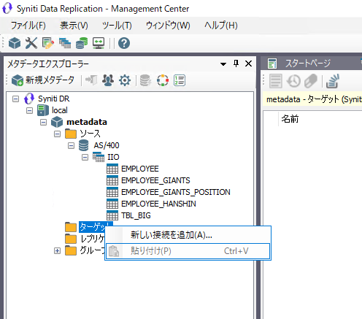Click the monitor replication toolbar icon
Viewport: 362px width, 319px height.
99,43
